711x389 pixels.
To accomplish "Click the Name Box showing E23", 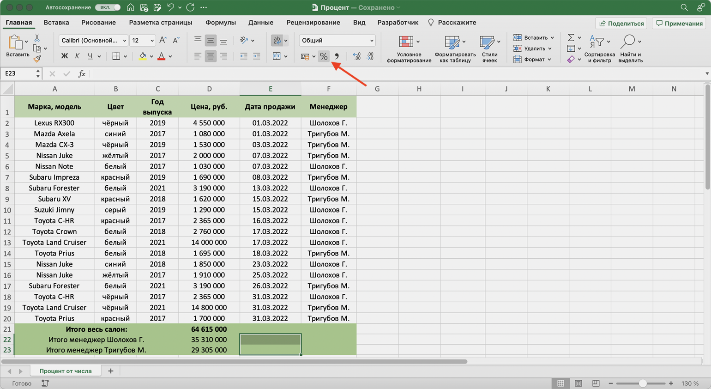I will 18,73.
